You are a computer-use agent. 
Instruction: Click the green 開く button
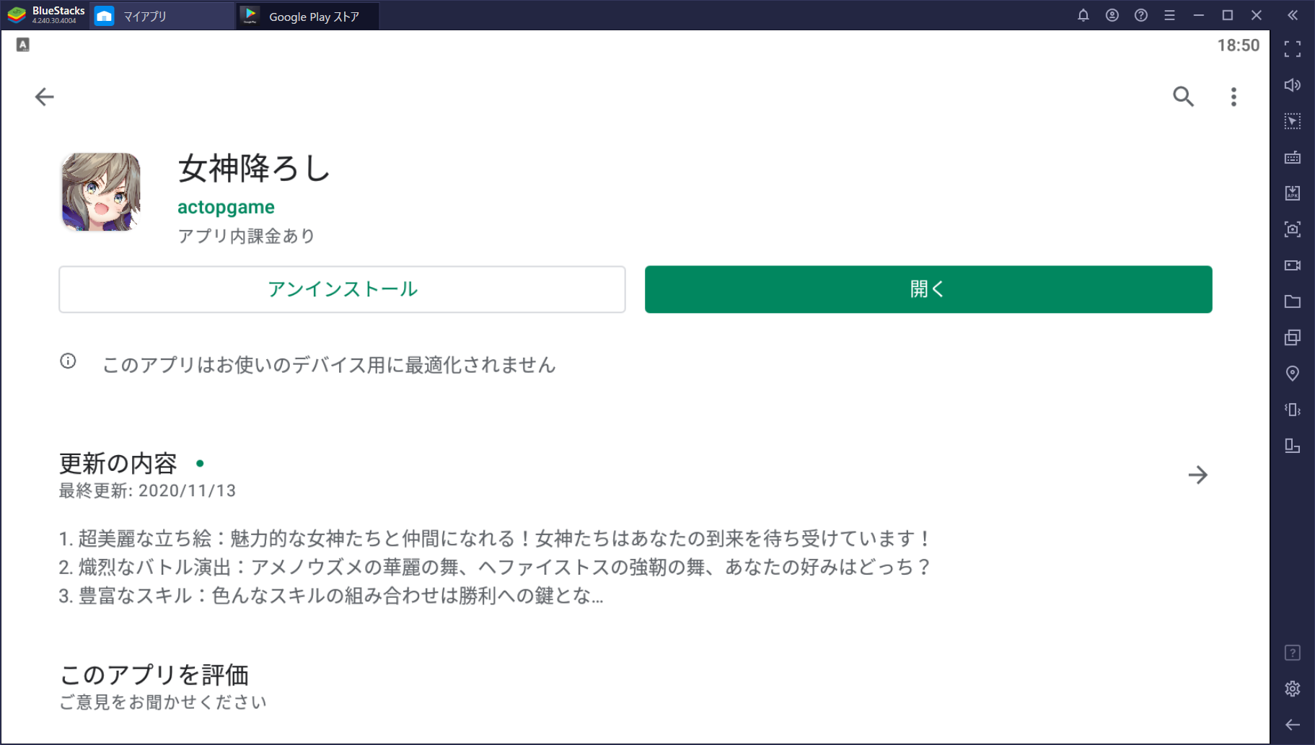coord(928,289)
